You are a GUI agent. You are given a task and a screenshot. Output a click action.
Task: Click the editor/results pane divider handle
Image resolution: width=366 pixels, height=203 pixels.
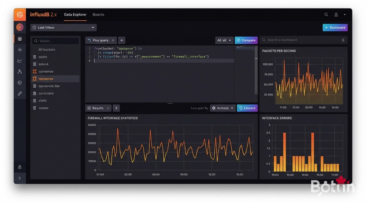click(x=170, y=103)
